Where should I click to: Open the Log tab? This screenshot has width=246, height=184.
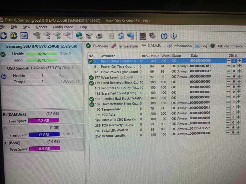coord(201,46)
